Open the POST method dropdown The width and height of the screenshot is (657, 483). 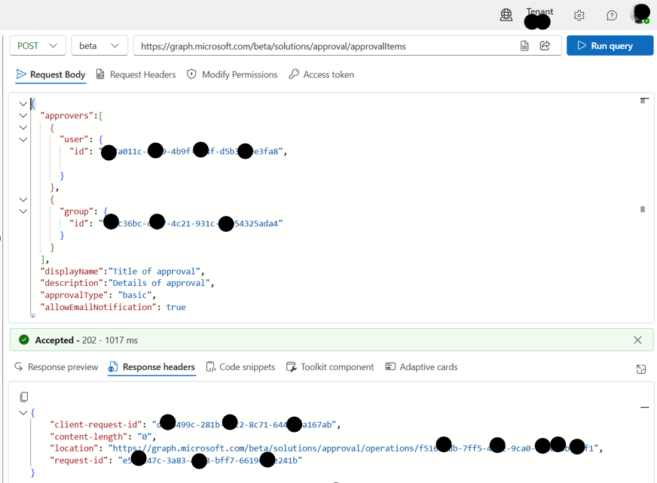click(x=38, y=46)
